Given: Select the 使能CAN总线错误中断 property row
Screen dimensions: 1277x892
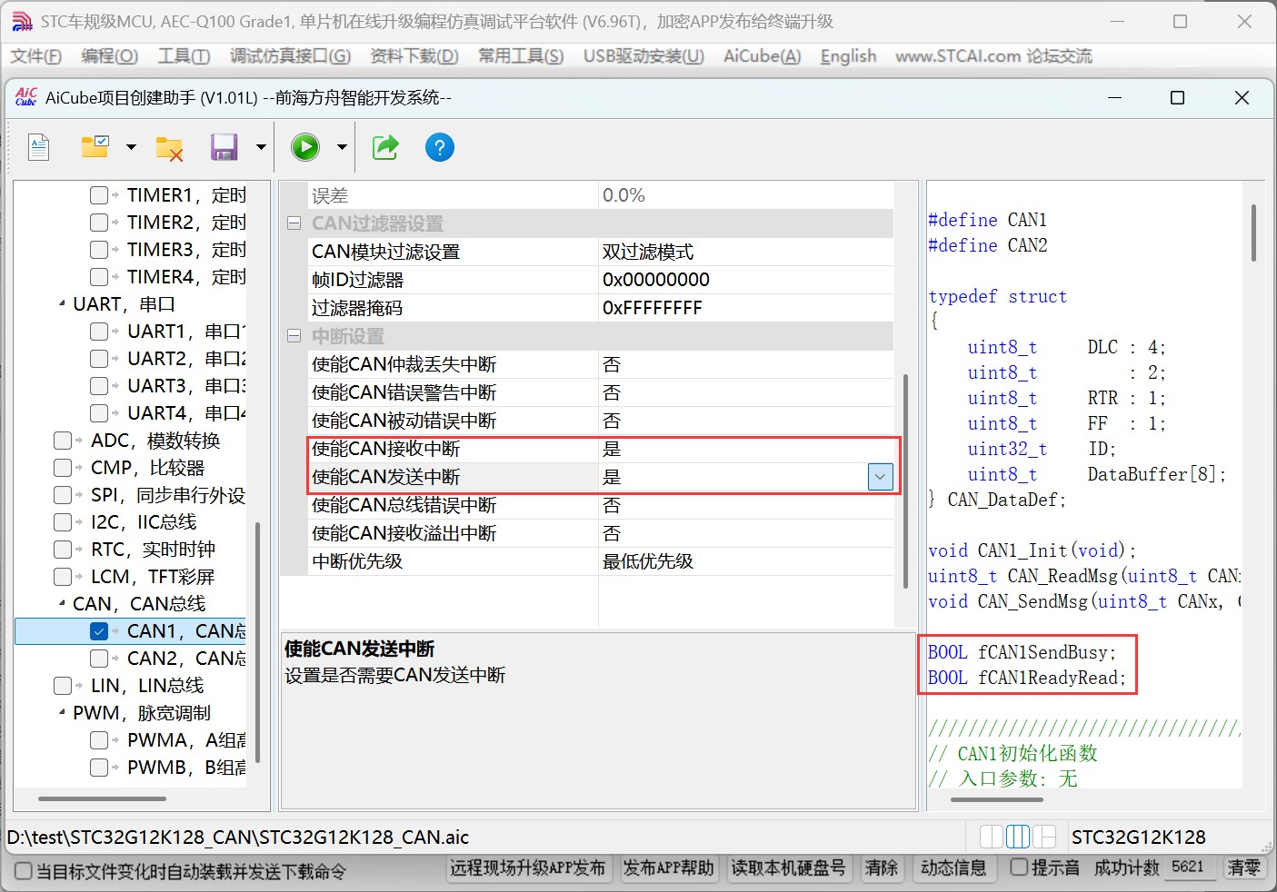Looking at the screenshot, I should 602,505.
